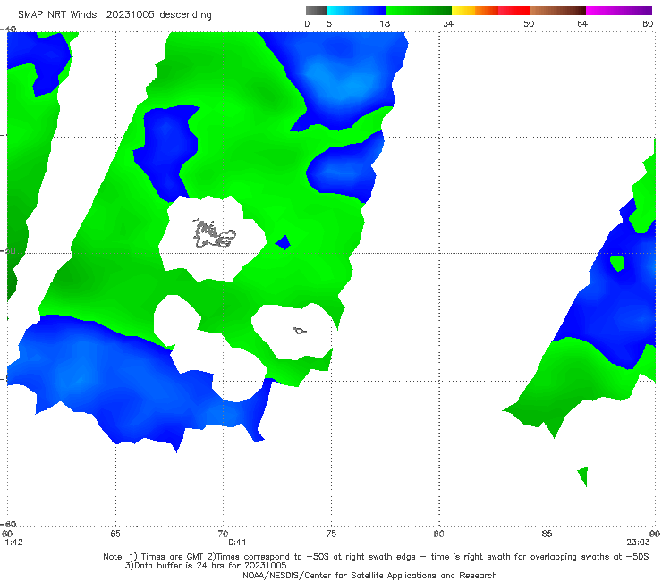Click the swath time '1:42'
The image size is (662, 581).
click(14, 543)
